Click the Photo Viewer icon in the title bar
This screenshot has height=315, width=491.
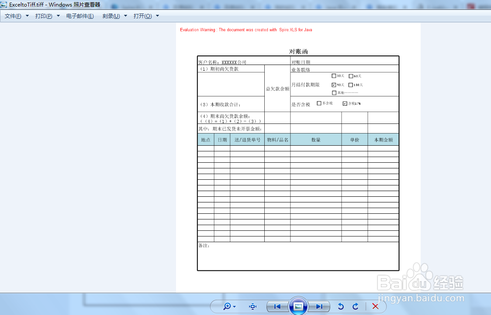click(4, 4)
